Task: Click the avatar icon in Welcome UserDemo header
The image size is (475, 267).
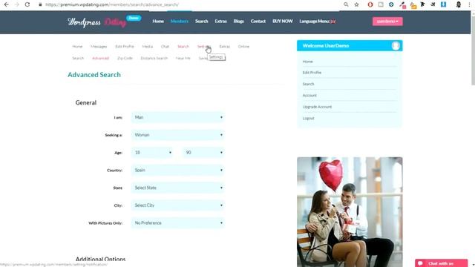Action: 396,46
